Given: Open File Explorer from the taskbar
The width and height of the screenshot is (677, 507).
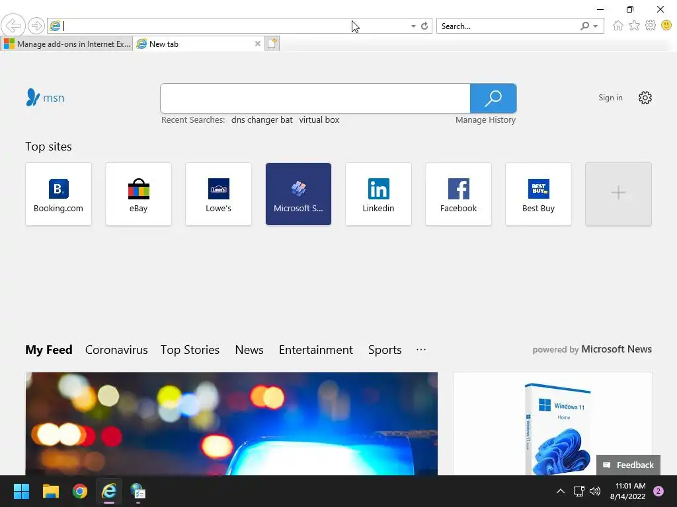Looking at the screenshot, I should (50, 491).
